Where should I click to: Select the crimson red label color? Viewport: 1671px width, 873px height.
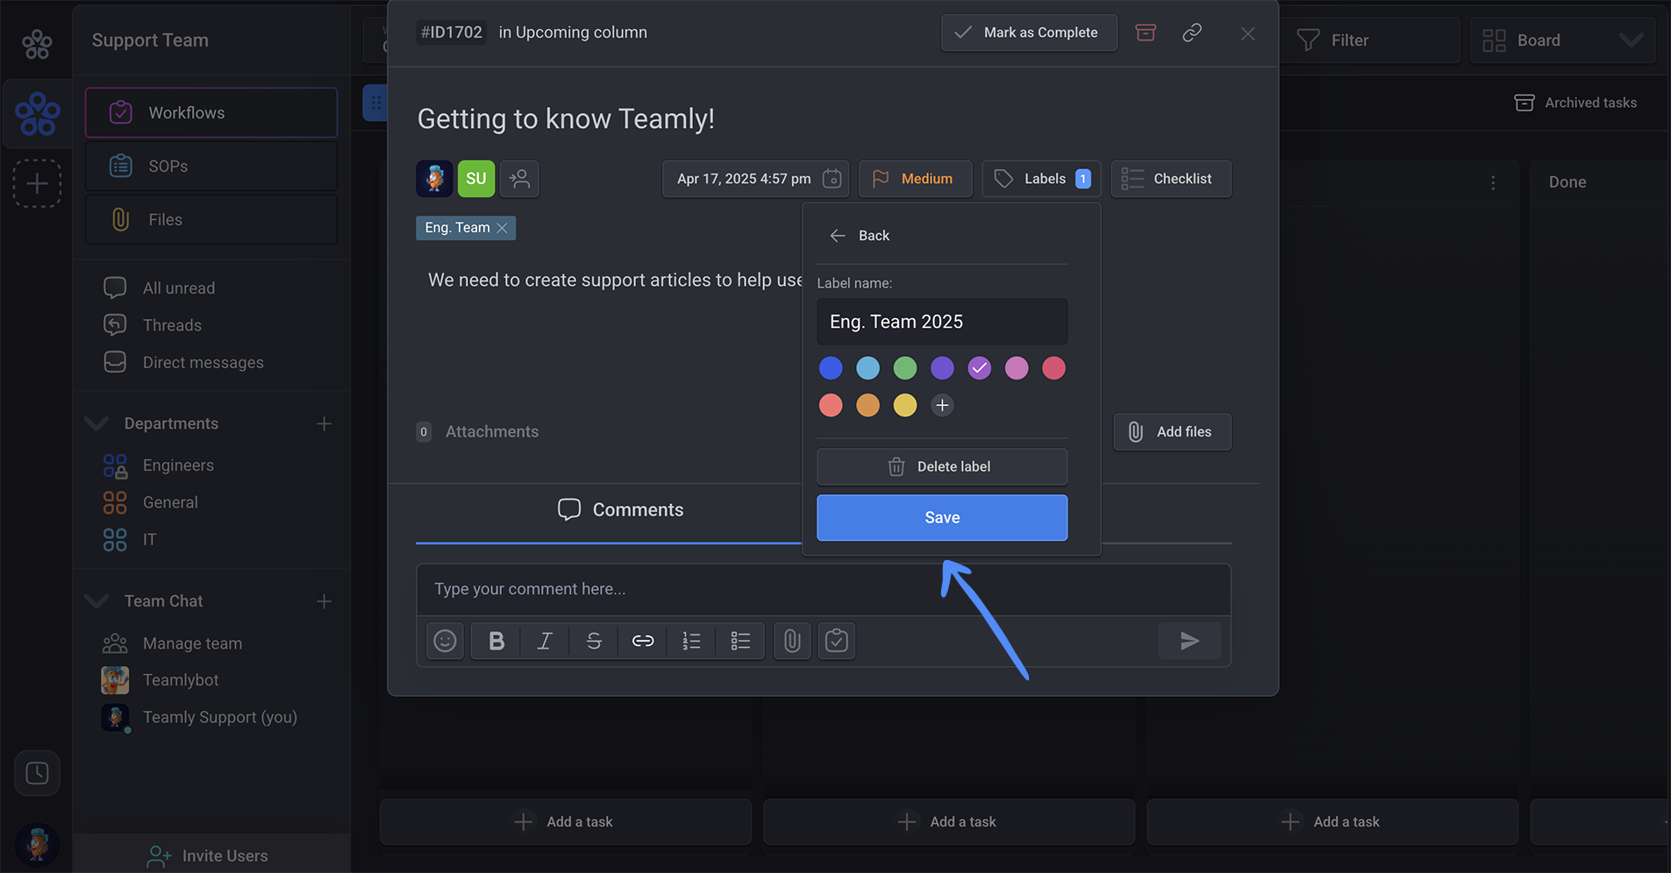coord(1054,368)
